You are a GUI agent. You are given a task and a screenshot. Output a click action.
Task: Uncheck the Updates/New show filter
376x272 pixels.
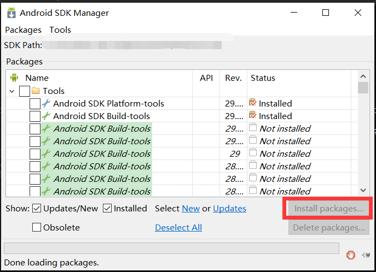tap(37, 208)
